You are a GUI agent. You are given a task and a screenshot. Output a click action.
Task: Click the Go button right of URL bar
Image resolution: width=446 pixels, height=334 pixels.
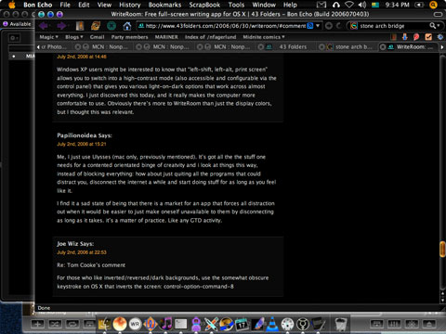coord(329,26)
